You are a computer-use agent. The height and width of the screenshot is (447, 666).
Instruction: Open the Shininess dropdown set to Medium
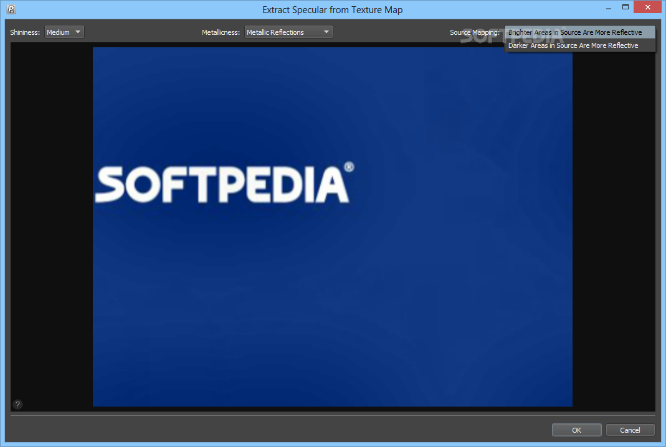click(64, 32)
